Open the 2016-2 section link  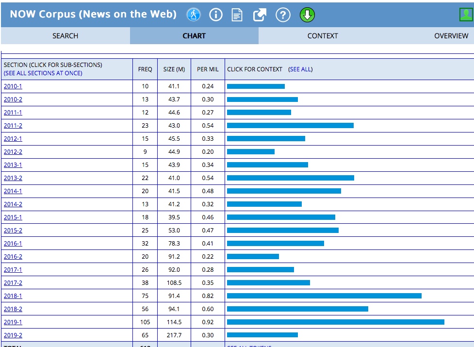pos(13,257)
